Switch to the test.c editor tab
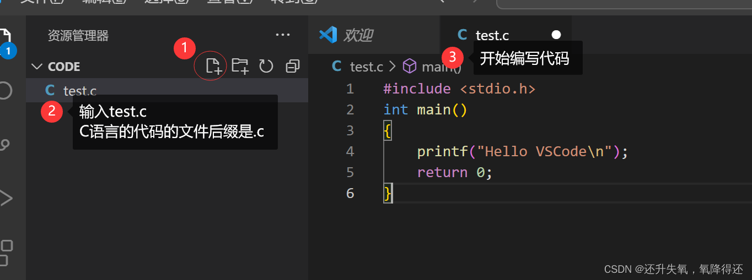 pos(506,35)
